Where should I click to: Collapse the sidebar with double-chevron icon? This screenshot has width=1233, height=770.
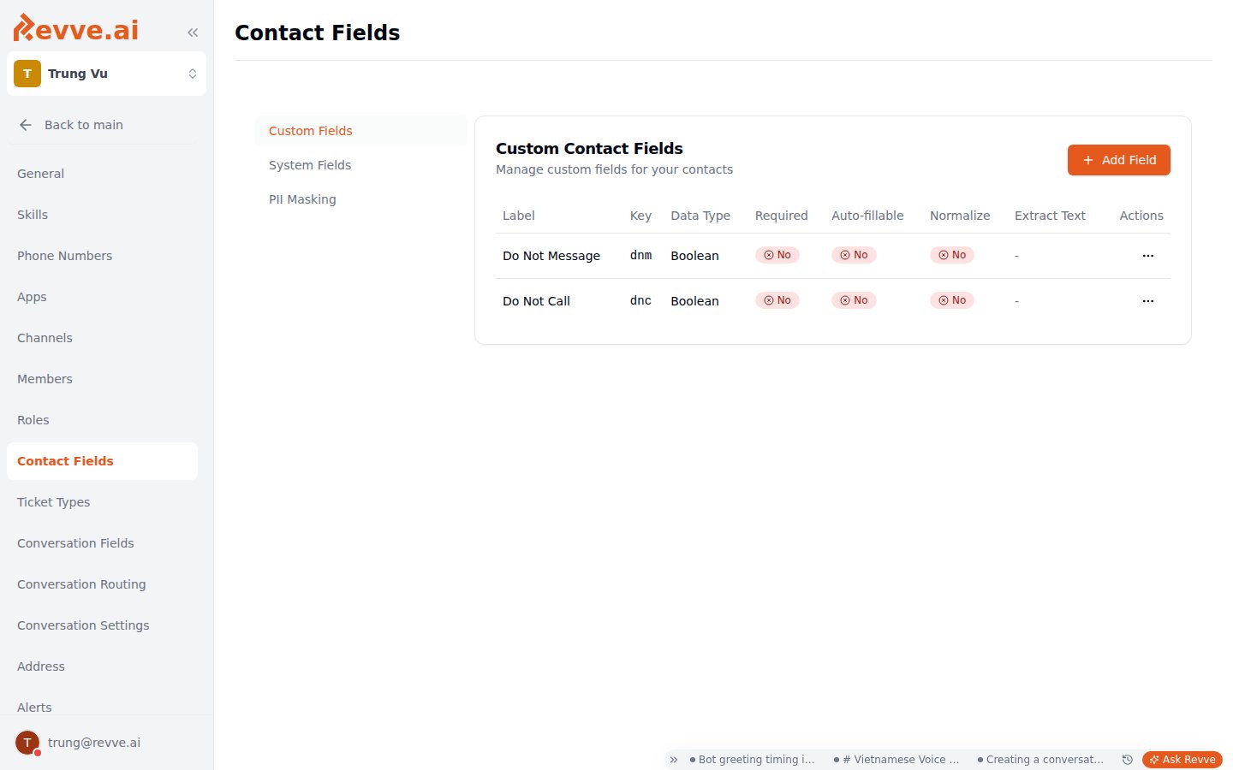point(193,33)
